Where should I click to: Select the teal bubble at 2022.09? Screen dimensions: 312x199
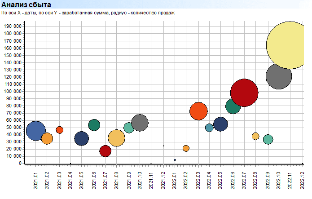[x=268, y=139]
